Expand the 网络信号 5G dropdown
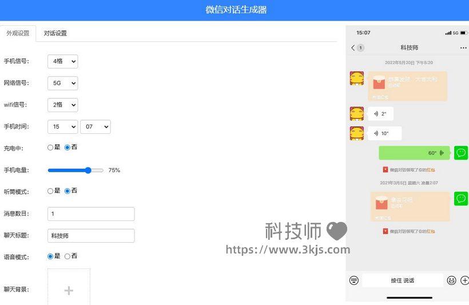 pos(63,83)
